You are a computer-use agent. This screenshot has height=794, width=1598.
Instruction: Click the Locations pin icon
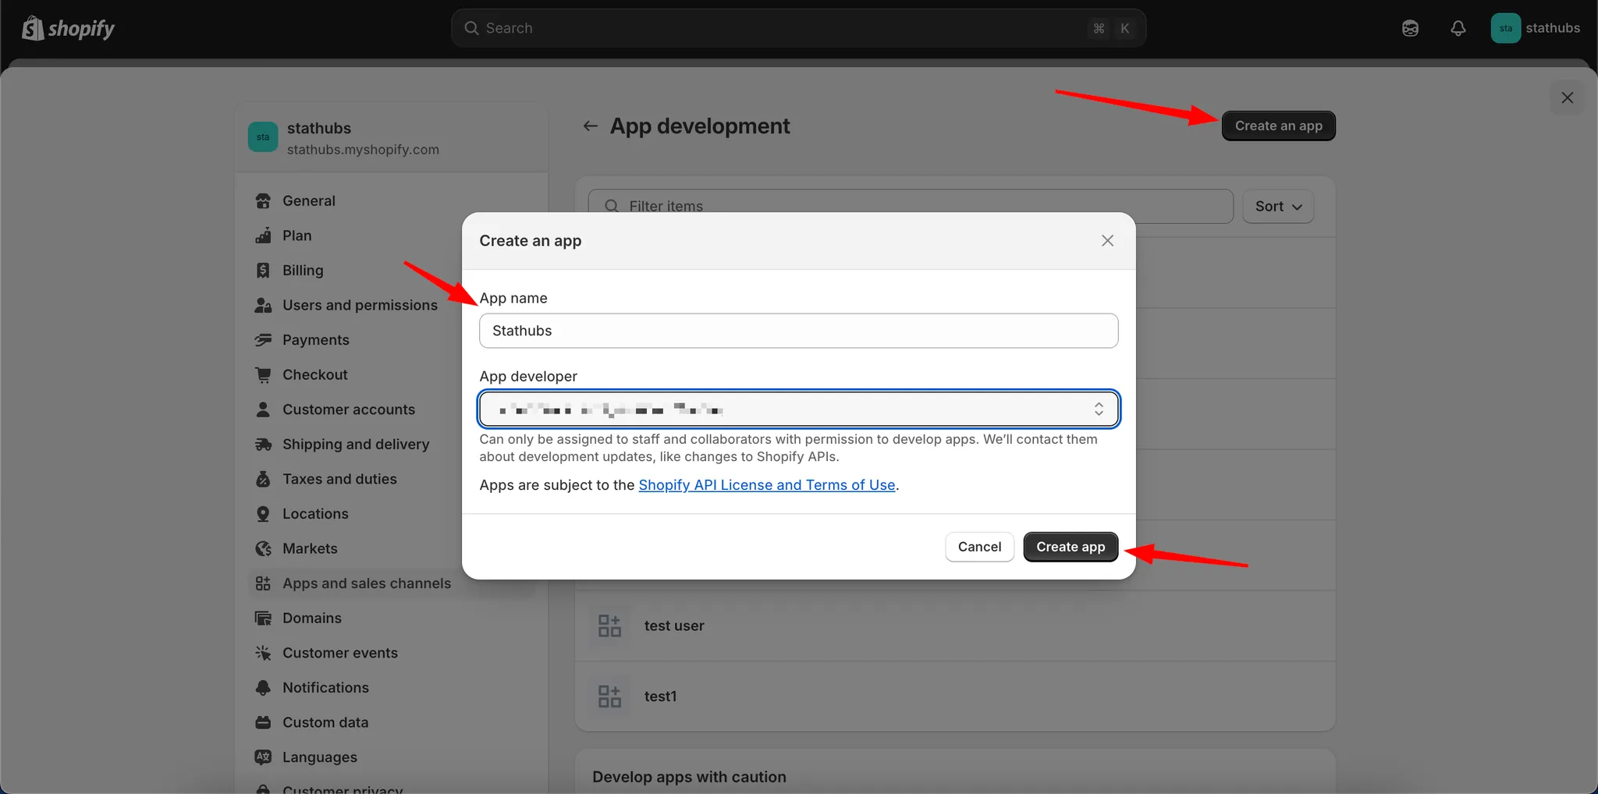pyautogui.click(x=263, y=514)
